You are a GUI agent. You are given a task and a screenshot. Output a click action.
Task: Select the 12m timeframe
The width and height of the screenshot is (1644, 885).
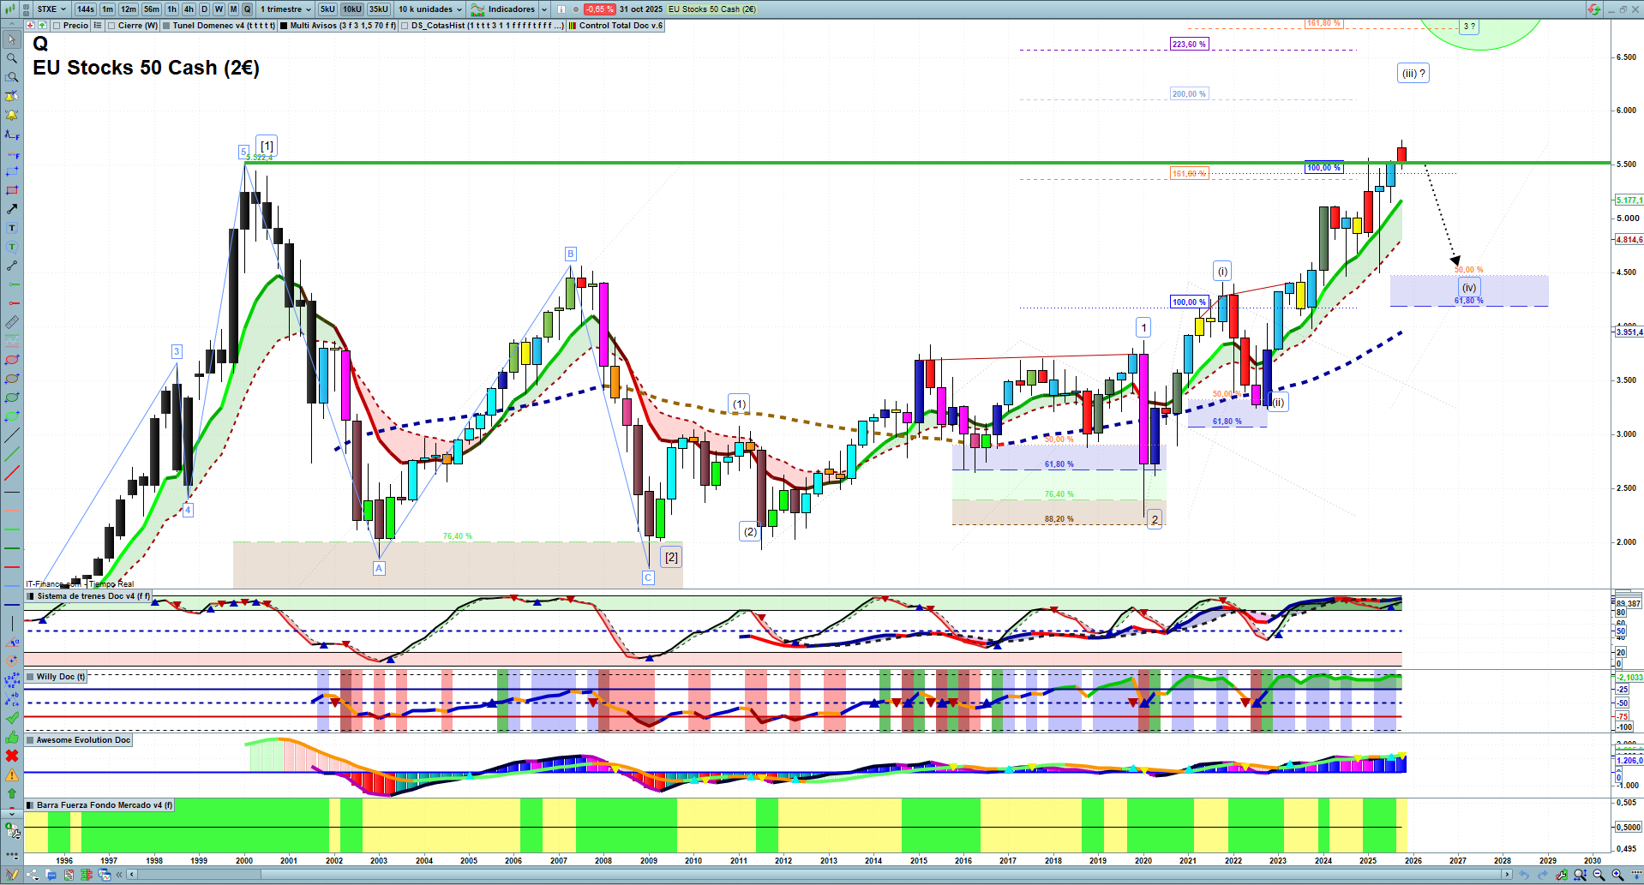coord(129,9)
